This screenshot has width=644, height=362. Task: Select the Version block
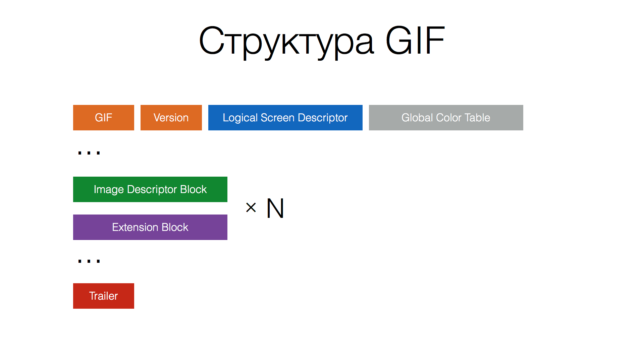click(x=171, y=117)
